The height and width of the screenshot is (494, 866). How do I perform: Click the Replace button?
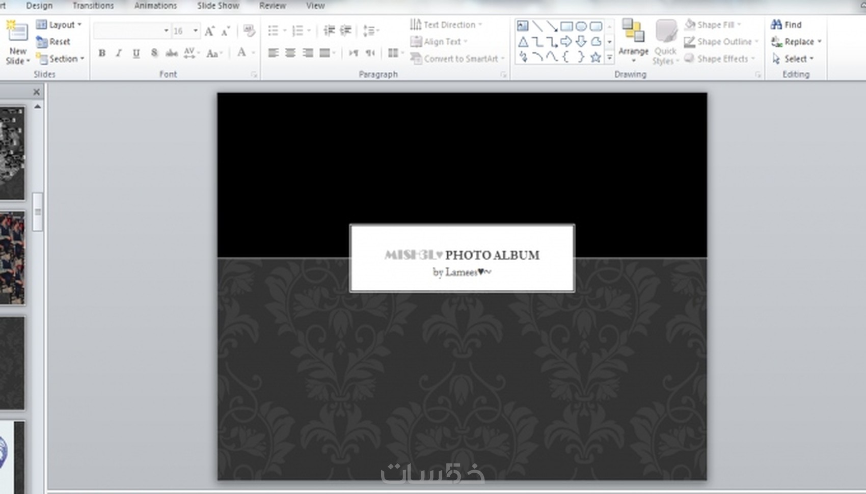[x=796, y=42]
